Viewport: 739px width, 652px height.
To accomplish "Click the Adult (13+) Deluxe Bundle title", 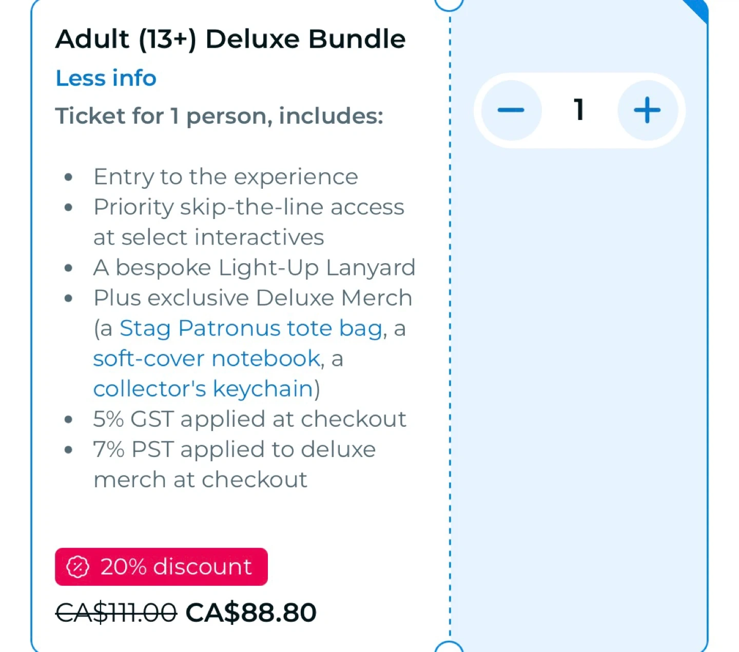I will pyautogui.click(x=230, y=39).
